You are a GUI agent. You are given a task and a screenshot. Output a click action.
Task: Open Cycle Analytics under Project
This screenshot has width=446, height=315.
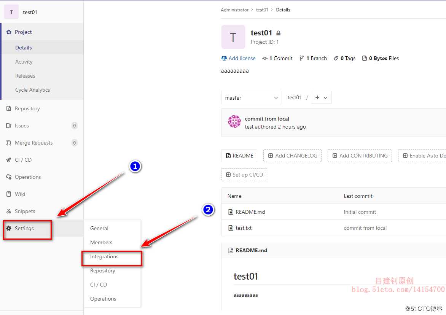(x=32, y=90)
